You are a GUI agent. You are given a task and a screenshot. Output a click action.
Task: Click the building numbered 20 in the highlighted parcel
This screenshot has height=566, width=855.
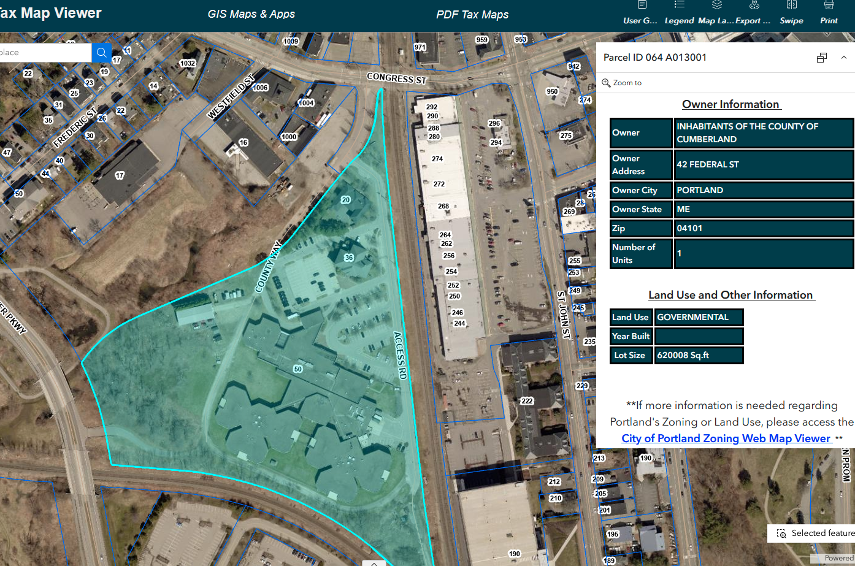[346, 200]
